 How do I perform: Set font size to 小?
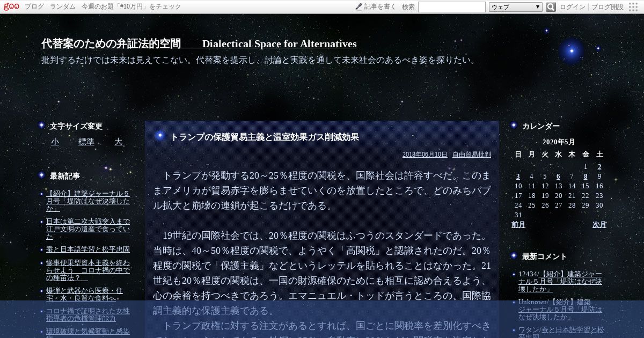(x=55, y=142)
